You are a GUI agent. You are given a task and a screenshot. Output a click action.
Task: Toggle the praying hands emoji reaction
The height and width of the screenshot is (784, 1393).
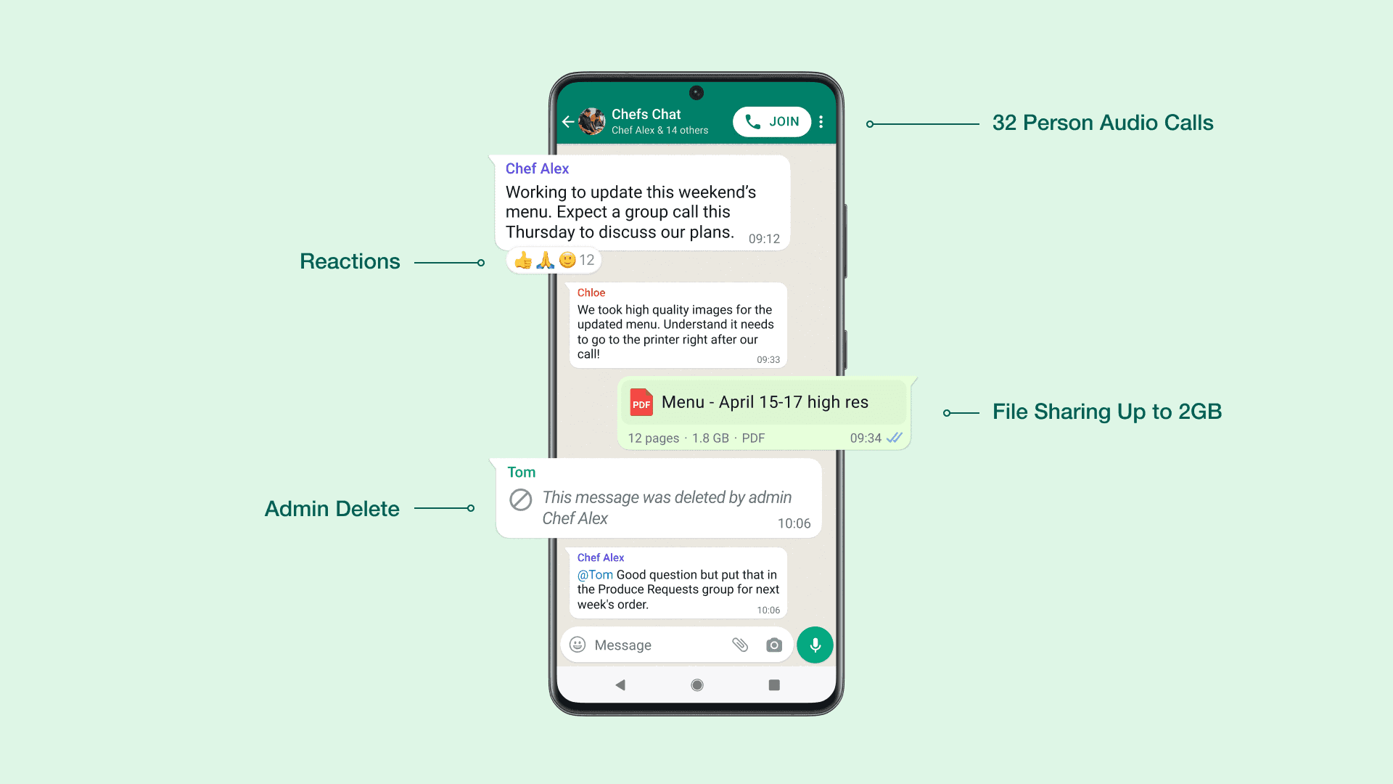pos(544,261)
